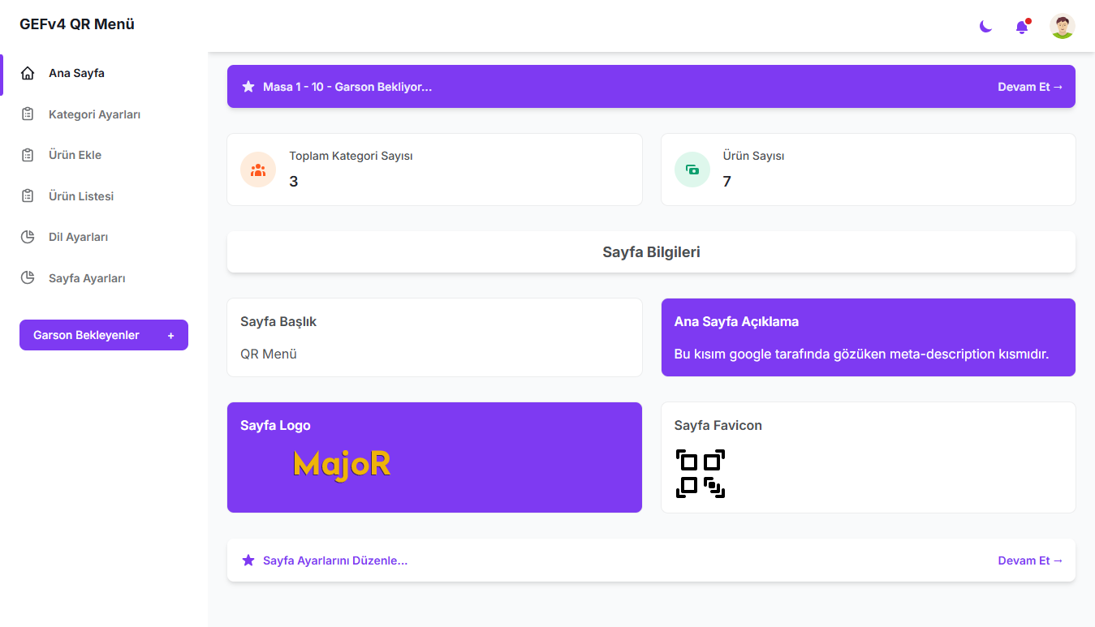Expand Garson Bekleyenler with plus sign
This screenshot has width=1095, height=627.
coord(170,336)
